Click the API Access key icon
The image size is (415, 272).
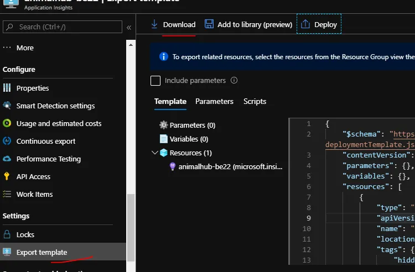click(x=7, y=176)
